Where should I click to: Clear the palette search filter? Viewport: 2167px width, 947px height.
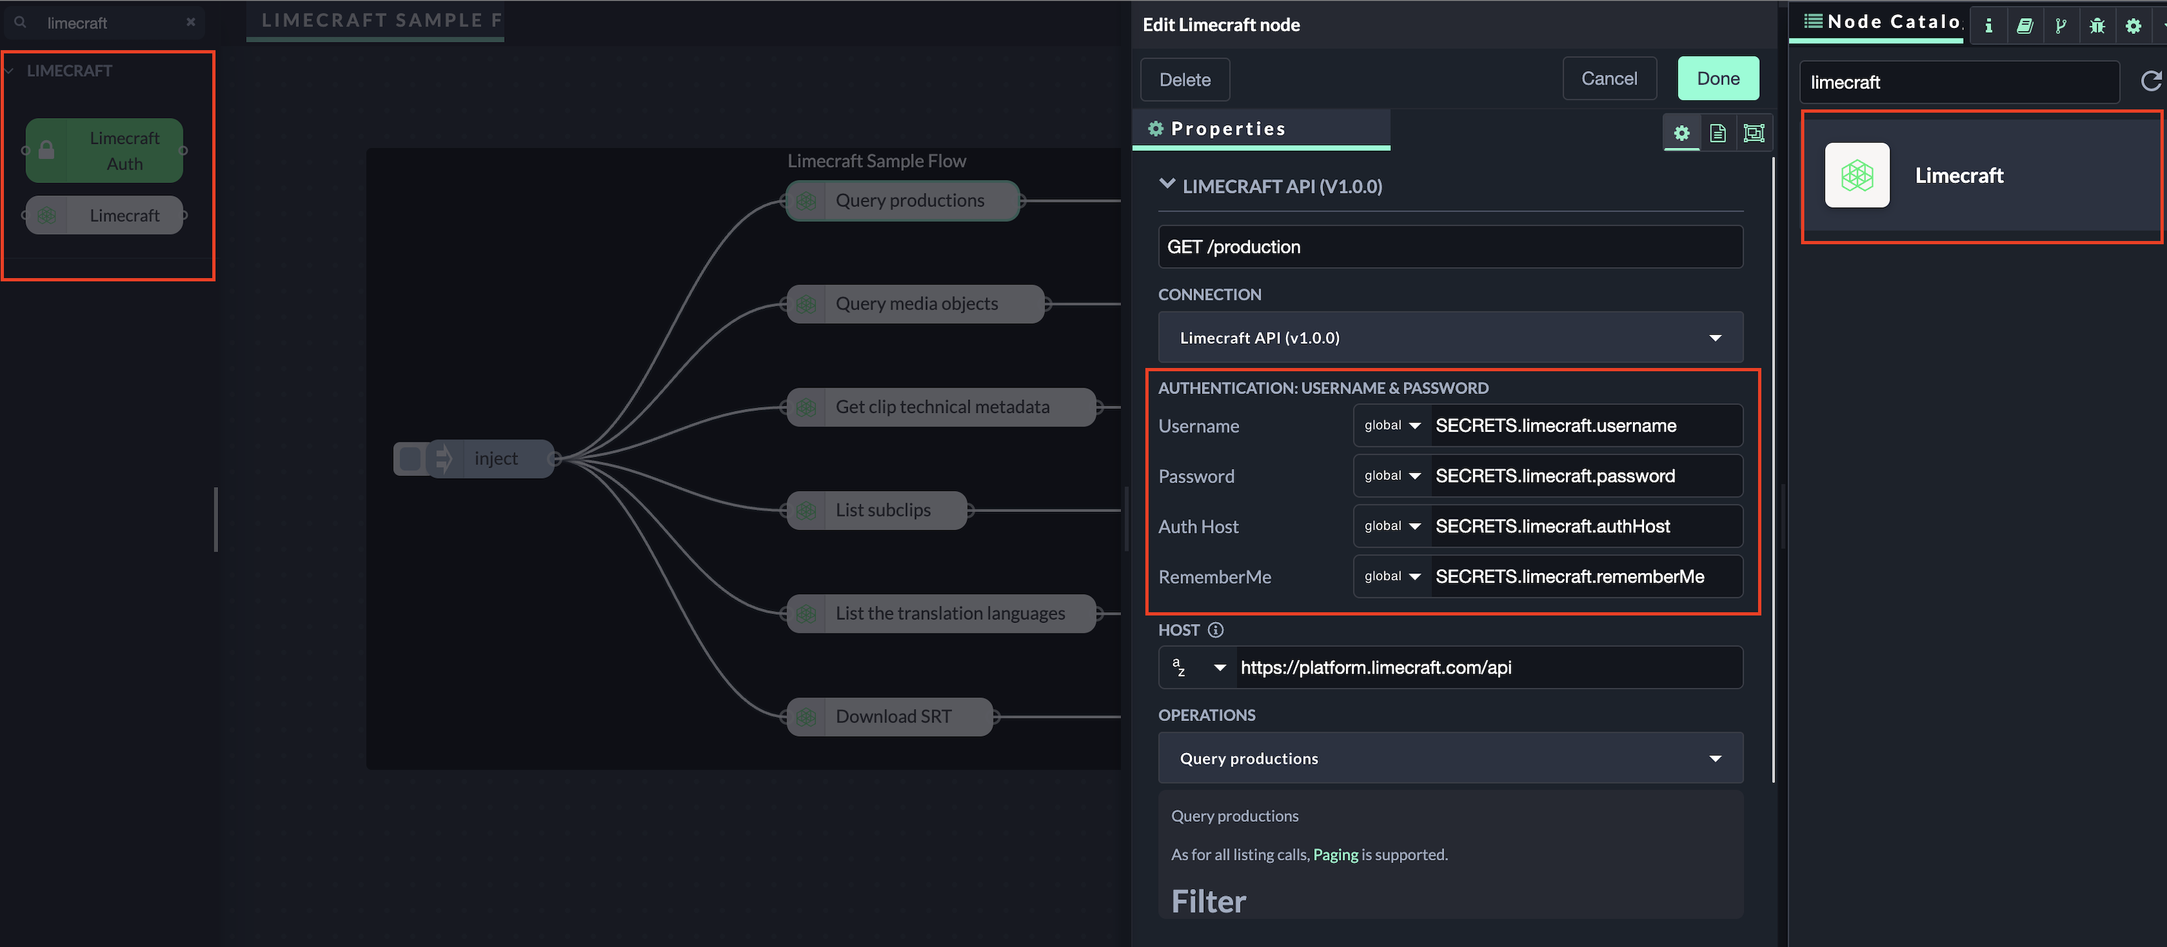(191, 23)
